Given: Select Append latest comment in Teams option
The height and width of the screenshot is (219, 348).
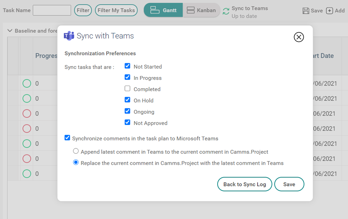Looking at the screenshot, I should pyautogui.click(x=76, y=151).
